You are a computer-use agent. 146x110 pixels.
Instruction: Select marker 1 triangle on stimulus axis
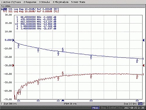[x=18, y=100]
